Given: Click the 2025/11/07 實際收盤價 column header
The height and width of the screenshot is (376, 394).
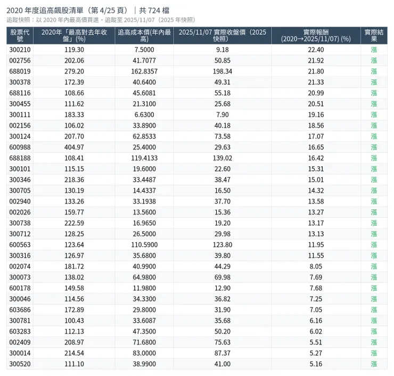Looking at the screenshot, I should coord(223,36).
